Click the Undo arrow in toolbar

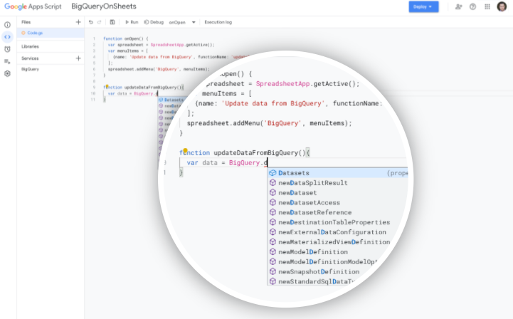pos(91,22)
